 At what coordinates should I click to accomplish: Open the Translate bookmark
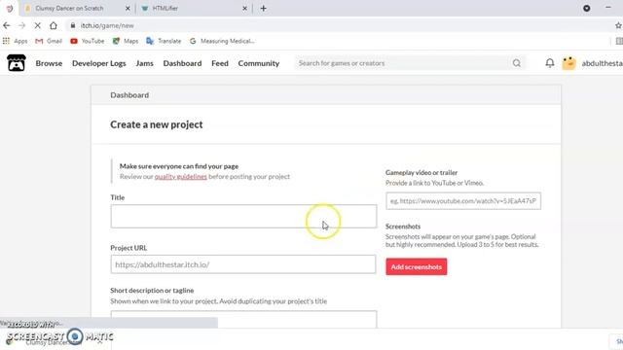pyautogui.click(x=164, y=41)
